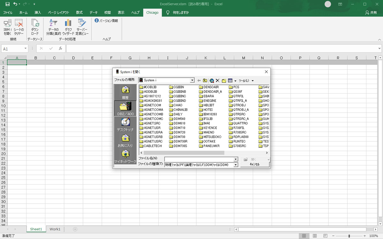Click the ファイル名 input field
Screen dimensions: 383x239
pyautogui.click(x=199, y=159)
